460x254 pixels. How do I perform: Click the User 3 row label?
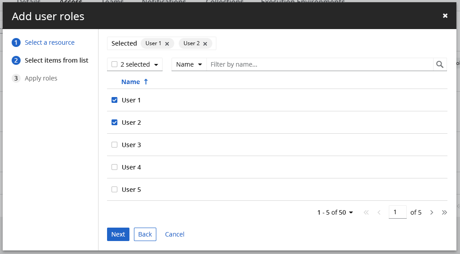point(131,145)
